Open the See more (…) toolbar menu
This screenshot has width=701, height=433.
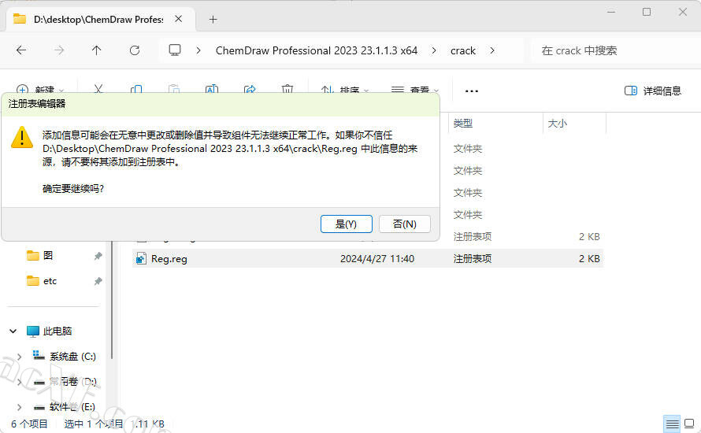click(472, 91)
